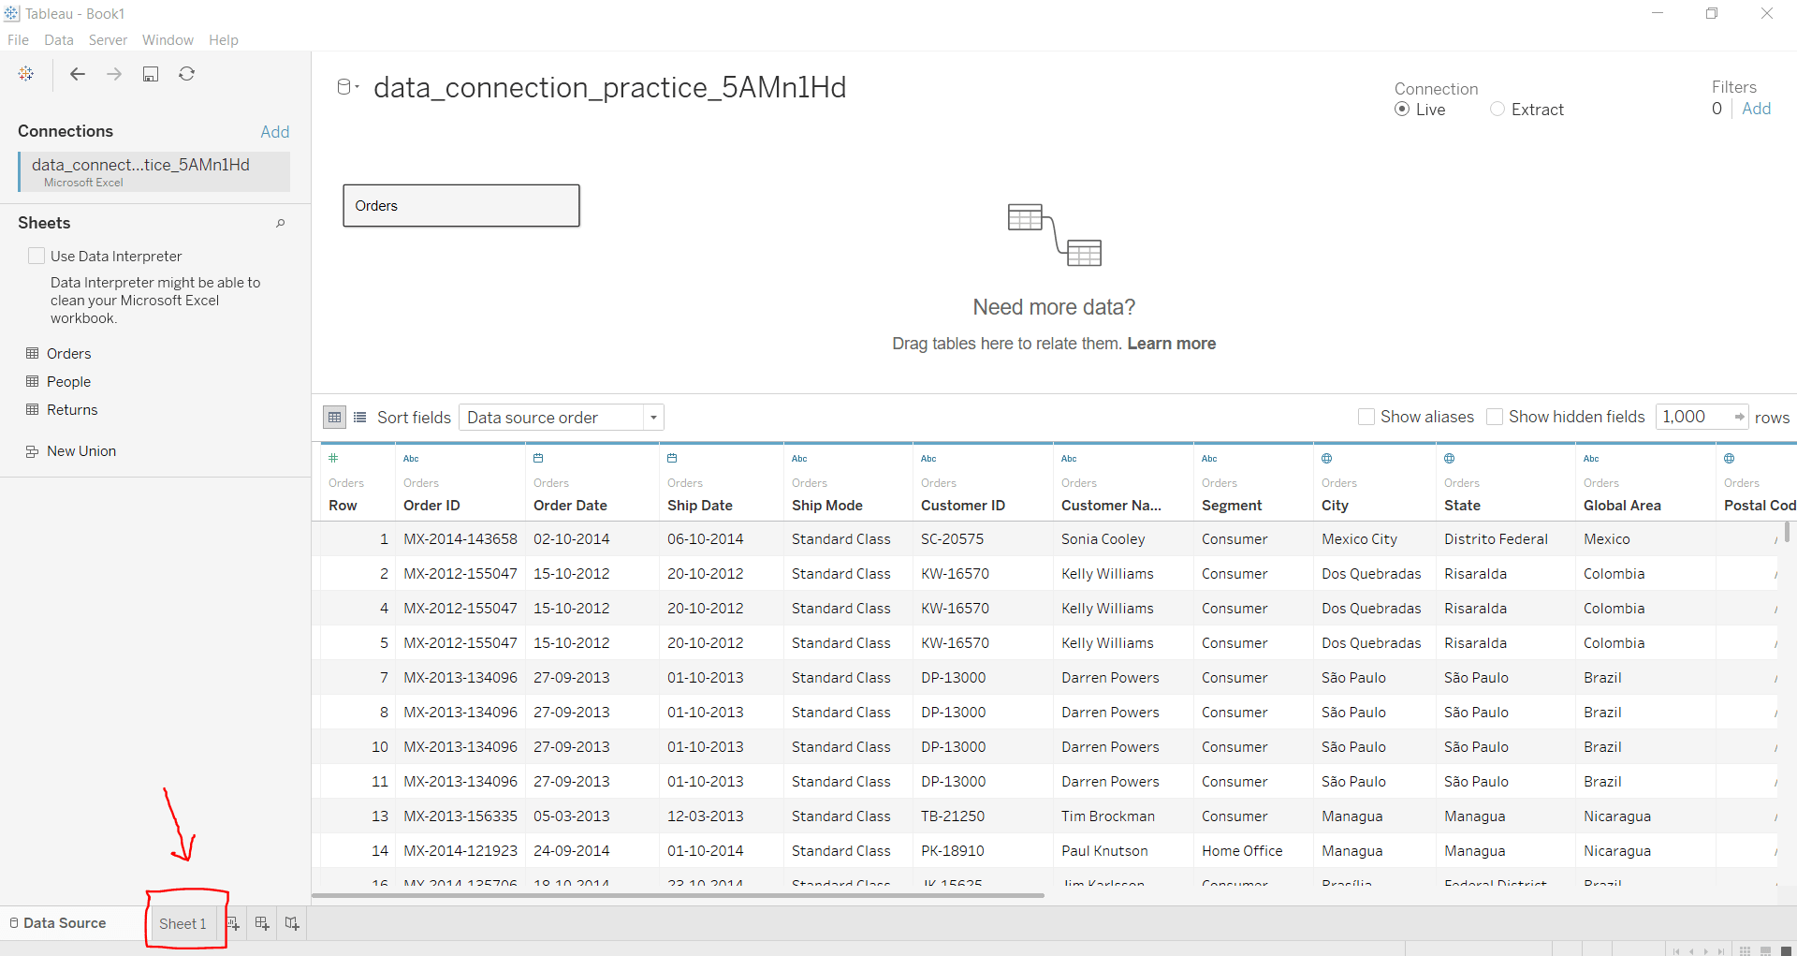The image size is (1797, 956).
Task: Refresh the data source via refresh icon
Action: point(186,74)
